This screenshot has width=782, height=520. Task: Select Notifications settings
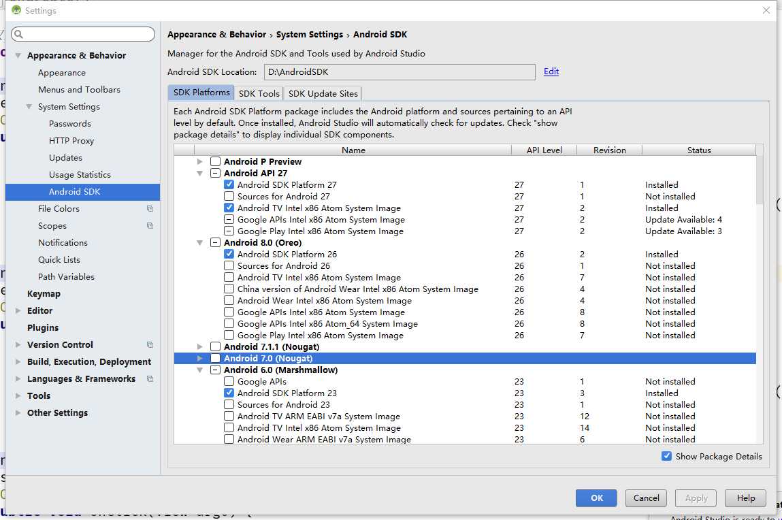tap(63, 242)
